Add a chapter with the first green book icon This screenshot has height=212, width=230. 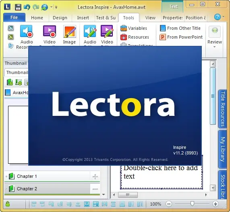pos(10,82)
